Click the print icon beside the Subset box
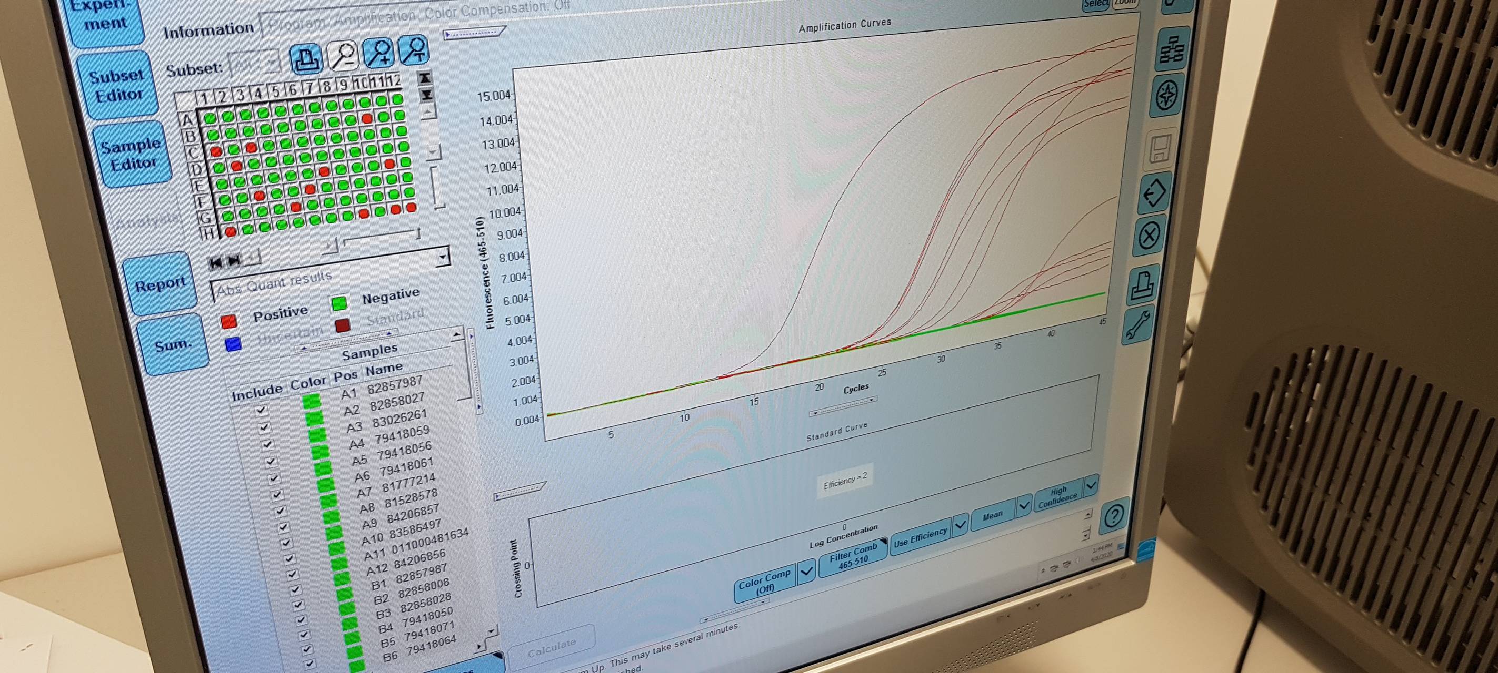The image size is (1498, 673). (306, 59)
